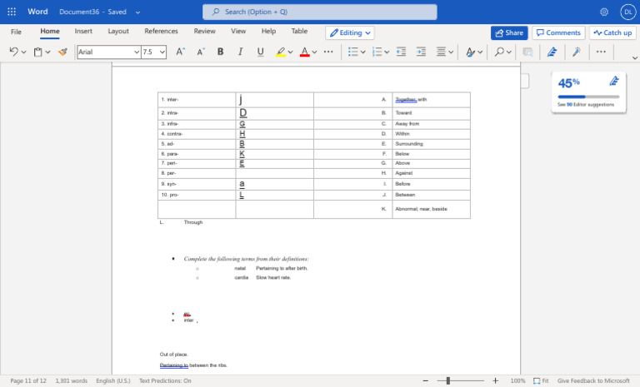
Task: Expand the Undo dropdown arrow
Action: pos(23,52)
